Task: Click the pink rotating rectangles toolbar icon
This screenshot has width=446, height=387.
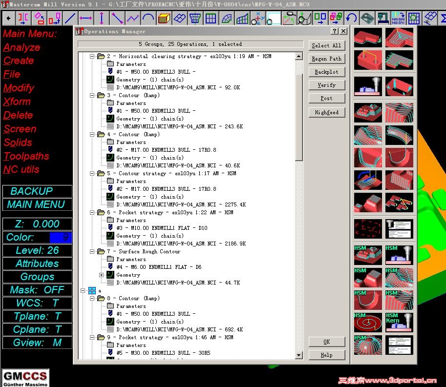Action: tap(39, 19)
